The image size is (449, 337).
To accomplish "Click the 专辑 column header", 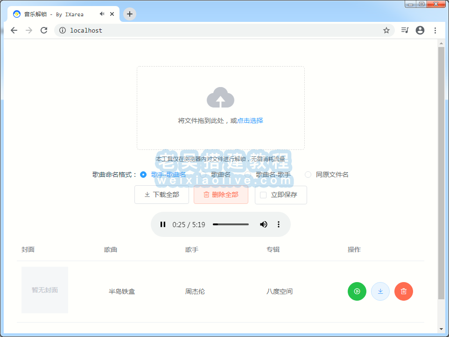I will [x=273, y=249].
